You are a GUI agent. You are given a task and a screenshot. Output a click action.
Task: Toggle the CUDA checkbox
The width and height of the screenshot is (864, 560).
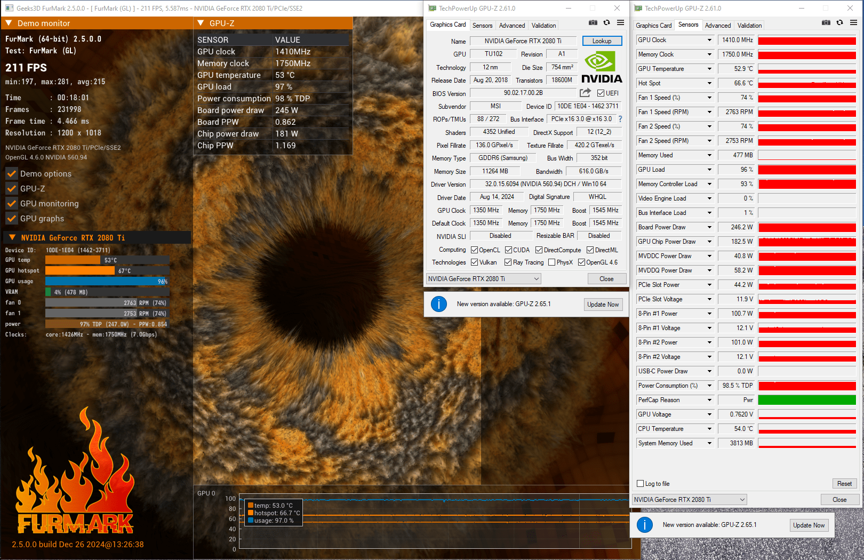508,250
